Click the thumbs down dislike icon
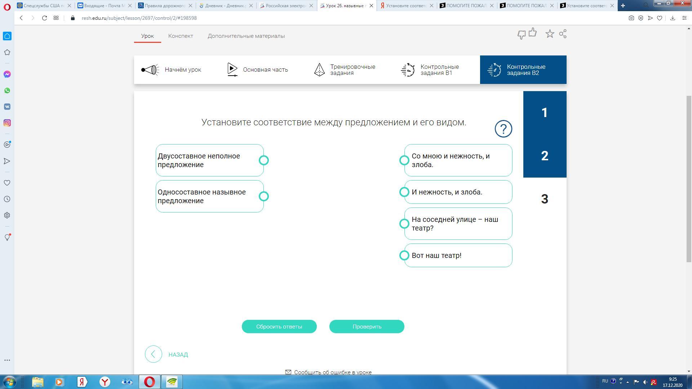The height and width of the screenshot is (389, 692). pos(521,35)
